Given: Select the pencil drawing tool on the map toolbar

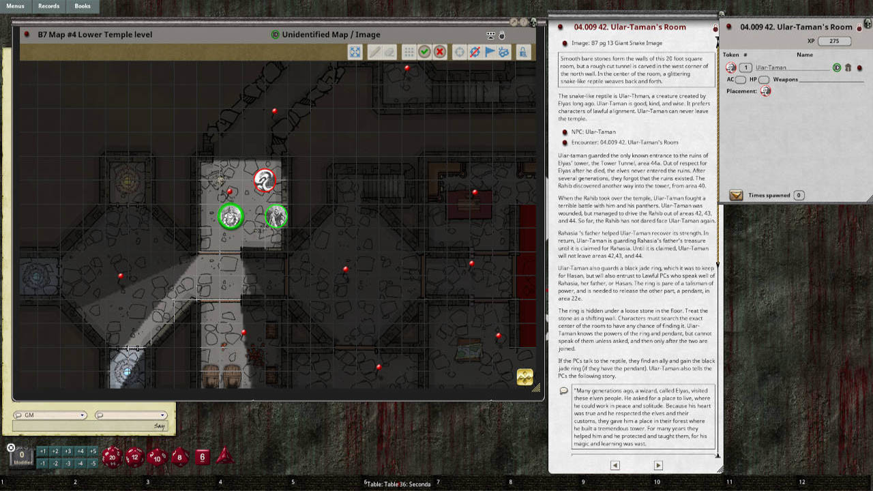Looking at the screenshot, I should pos(376,52).
